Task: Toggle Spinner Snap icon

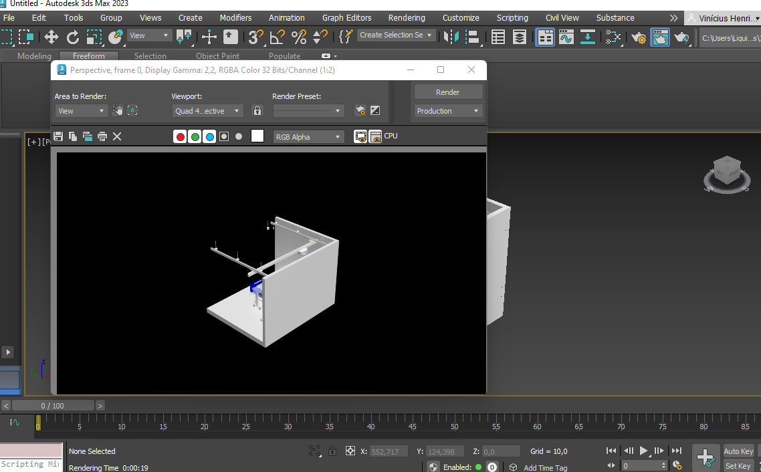Action: click(320, 37)
